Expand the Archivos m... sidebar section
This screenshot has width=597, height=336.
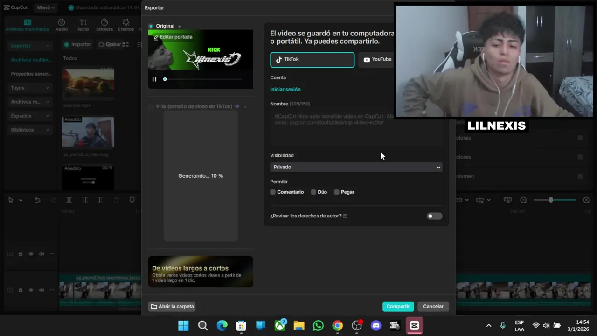[x=30, y=102]
